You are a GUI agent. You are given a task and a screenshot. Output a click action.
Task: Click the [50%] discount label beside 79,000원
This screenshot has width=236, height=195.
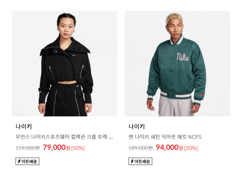pos(78,148)
